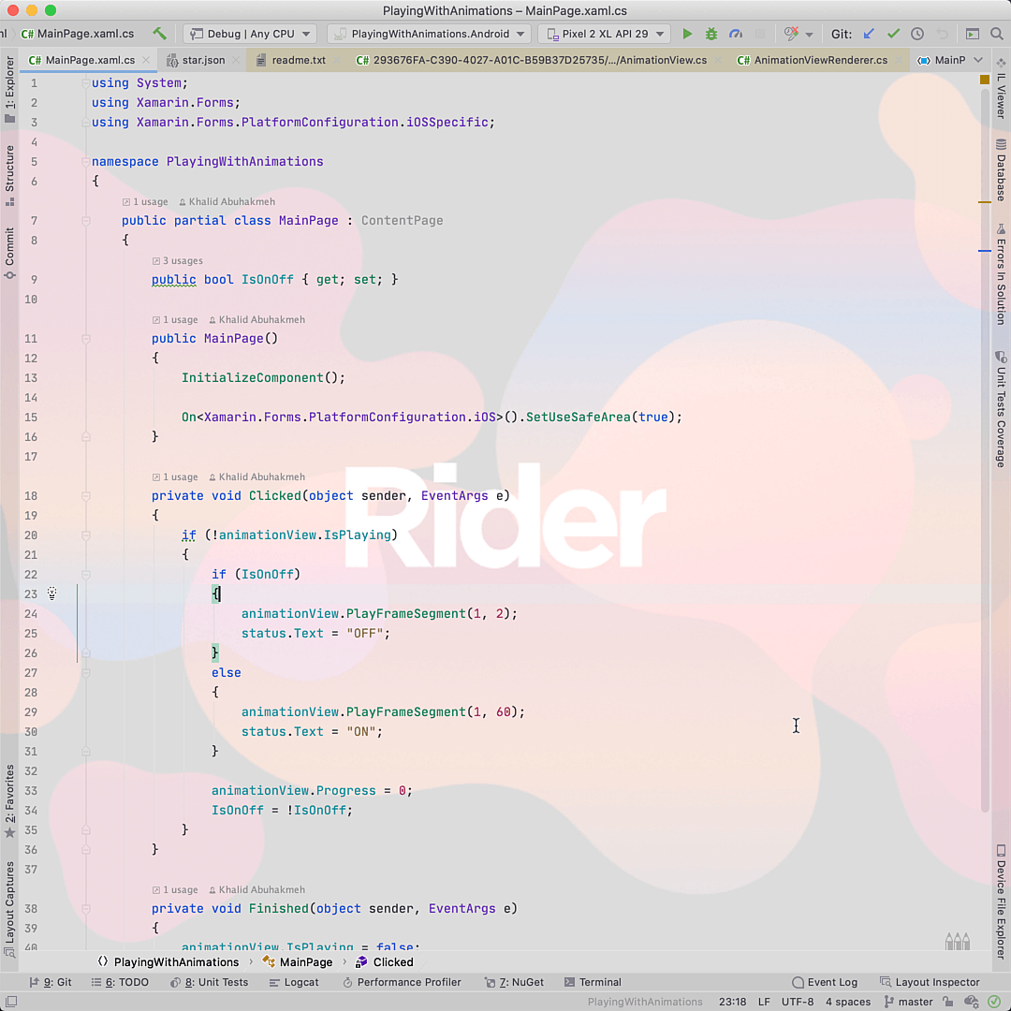
Task: Open the Search Everywhere magnifier icon
Action: coord(996,33)
